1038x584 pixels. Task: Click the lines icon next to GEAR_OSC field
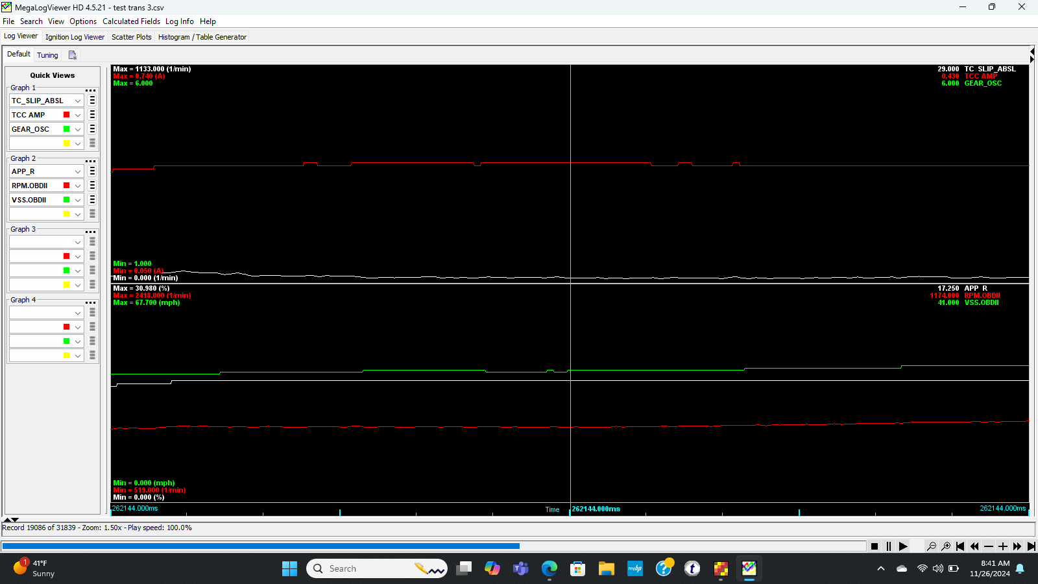tap(91, 128)
